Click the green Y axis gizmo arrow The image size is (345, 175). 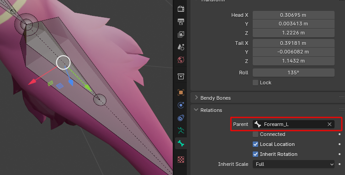pyautogui.click(x=88, y=87)
